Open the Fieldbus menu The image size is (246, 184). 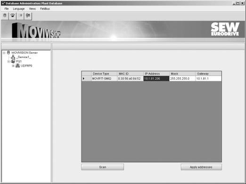pyautogui.click(x=45, y=9)
